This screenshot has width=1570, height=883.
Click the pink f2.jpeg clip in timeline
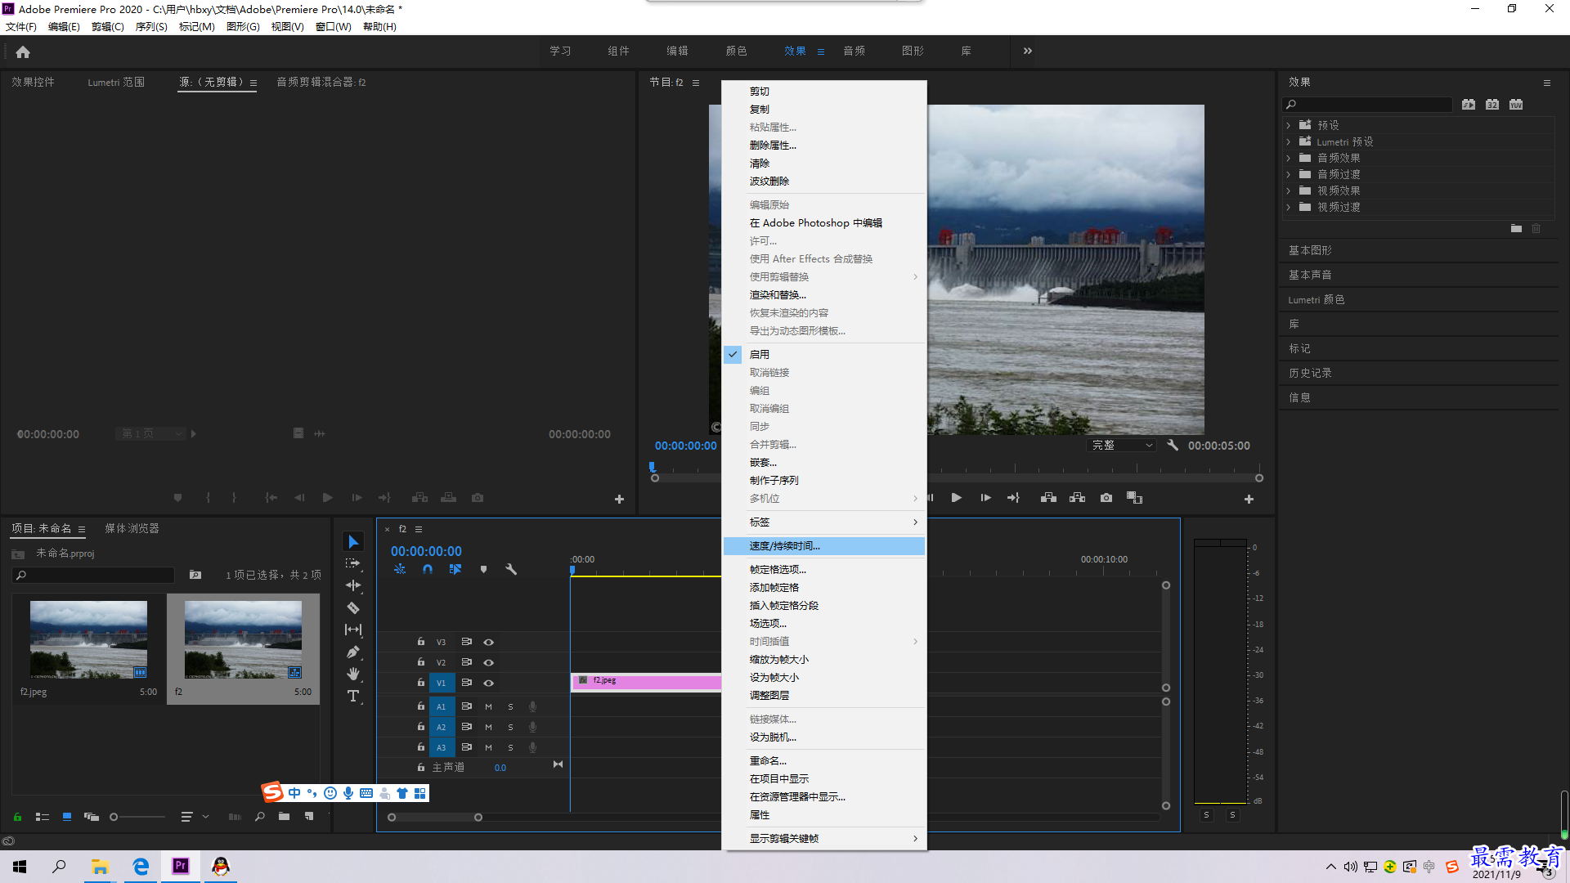coord(646,681)
